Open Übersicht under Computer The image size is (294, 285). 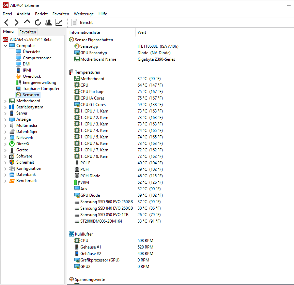pos(28,51)
